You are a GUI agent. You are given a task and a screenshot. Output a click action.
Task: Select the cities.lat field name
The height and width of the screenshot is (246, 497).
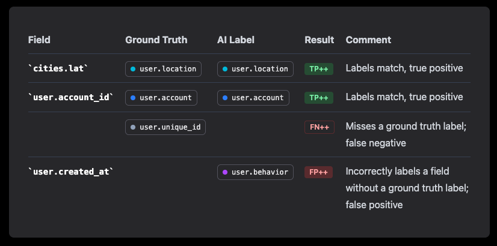[x=58, y=68]
